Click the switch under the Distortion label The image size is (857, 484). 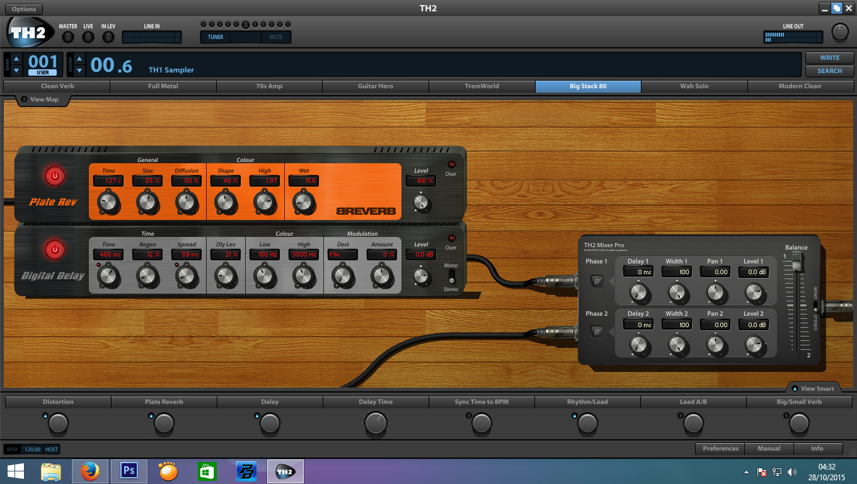(58, 423)
